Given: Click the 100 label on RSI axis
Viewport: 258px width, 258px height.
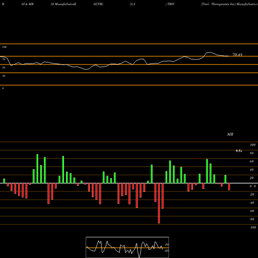Looking at the screenshot, I should [x=4, y=47].
